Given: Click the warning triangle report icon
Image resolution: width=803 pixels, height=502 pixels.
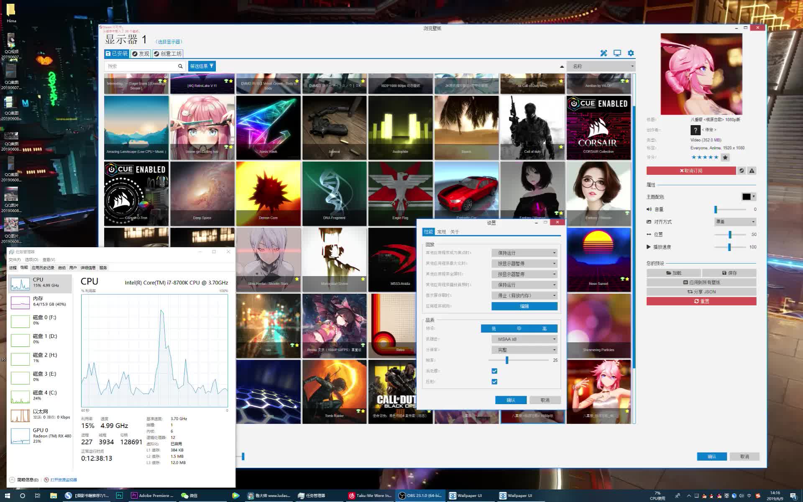Looking at the screenshot, I should coord(752,171).
